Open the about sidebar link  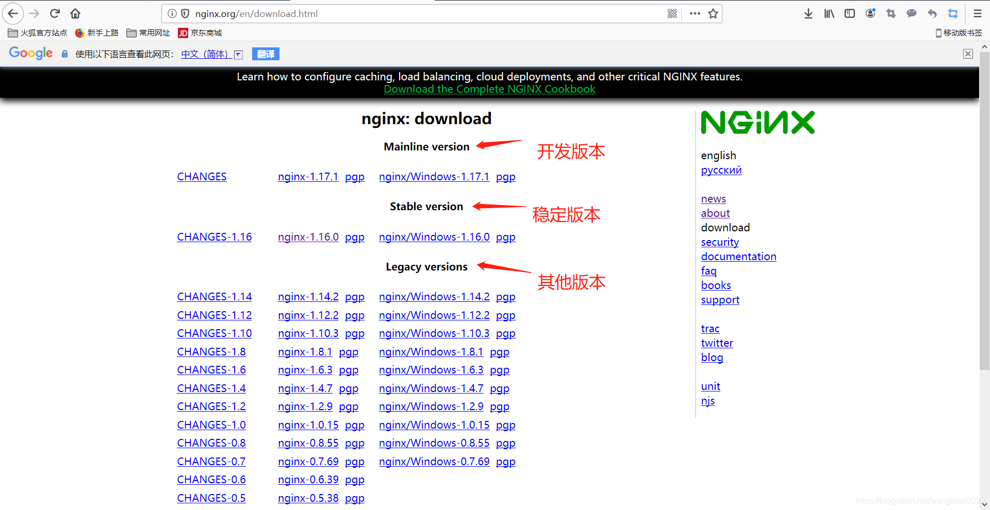tap(715, 213)
